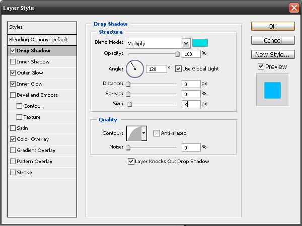
Task: Open the Styles presets panel
Action: pos(42,27)
